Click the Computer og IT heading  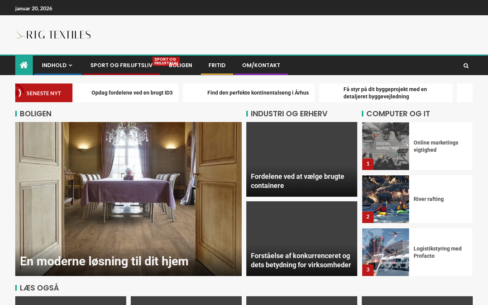pyautogui.click(x=398, y=114)
